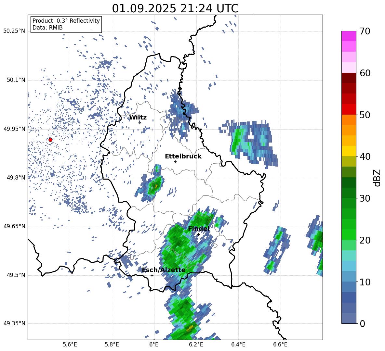Click 'Product: 0.3° Reflectivity' text
Image resolution: width=385 pixels, height=351 pixels.
[x=66, y=21]
